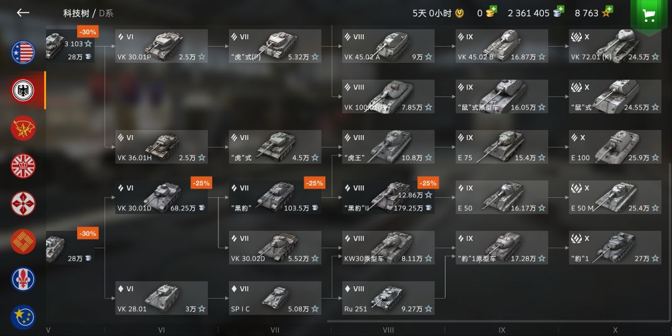Open the green shopping cart store

(649, 16)
